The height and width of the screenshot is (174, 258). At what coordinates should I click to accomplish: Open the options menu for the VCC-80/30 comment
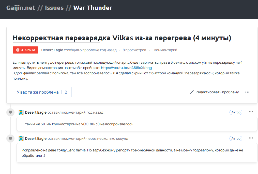251,112
